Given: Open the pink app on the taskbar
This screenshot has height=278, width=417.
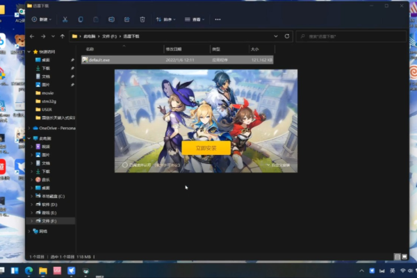Looking at the screenshot, I should click(57, 271).
